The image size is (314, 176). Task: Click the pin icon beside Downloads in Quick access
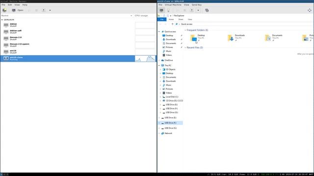tap(182, 40)
